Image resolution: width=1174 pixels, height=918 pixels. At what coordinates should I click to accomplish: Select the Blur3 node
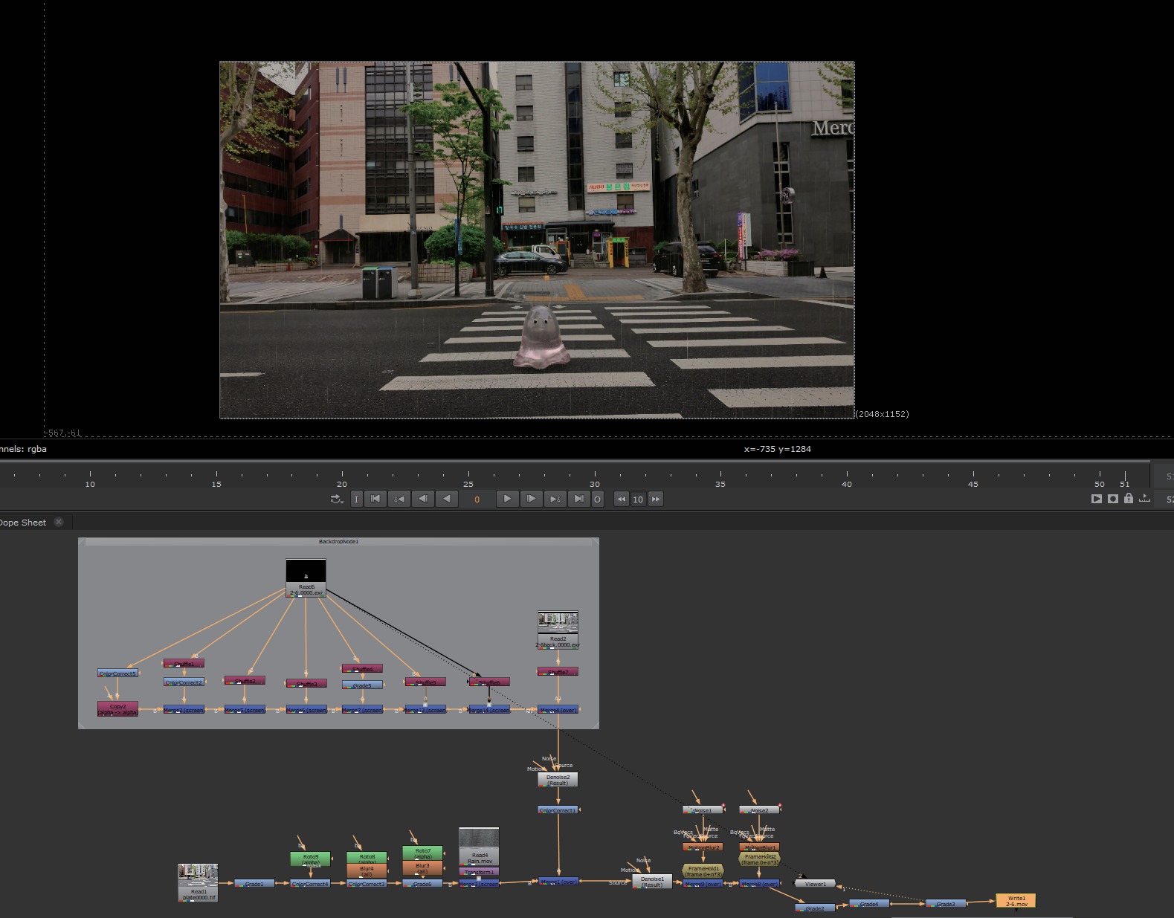[x=422, y=868]
